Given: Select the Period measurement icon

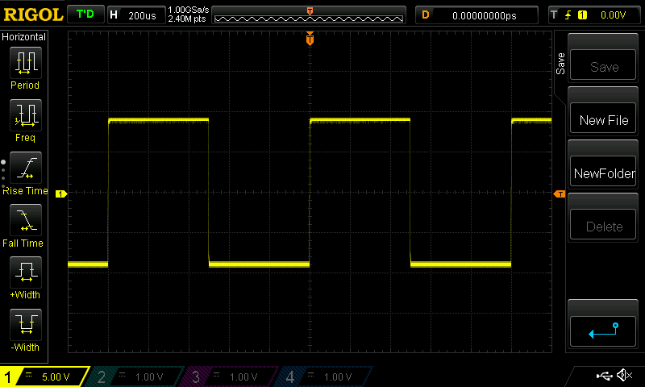Looking at the screenshot, I should [26, 63].
